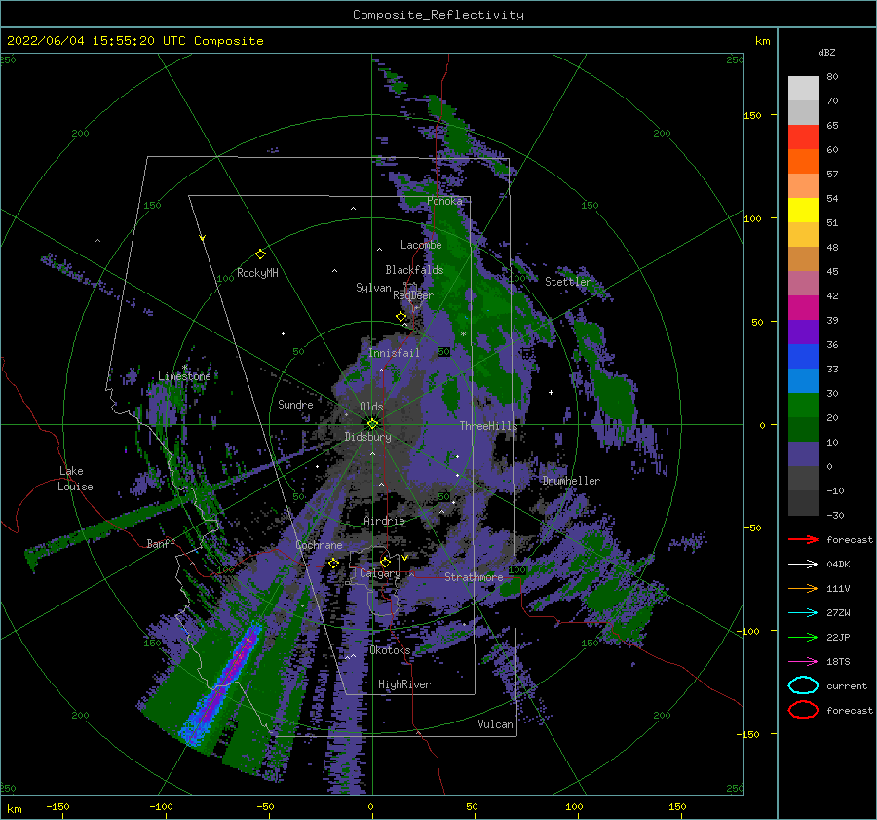877x820 pixels.
Task: Click the 04DK legend label
Action: [x=838, y=565]
